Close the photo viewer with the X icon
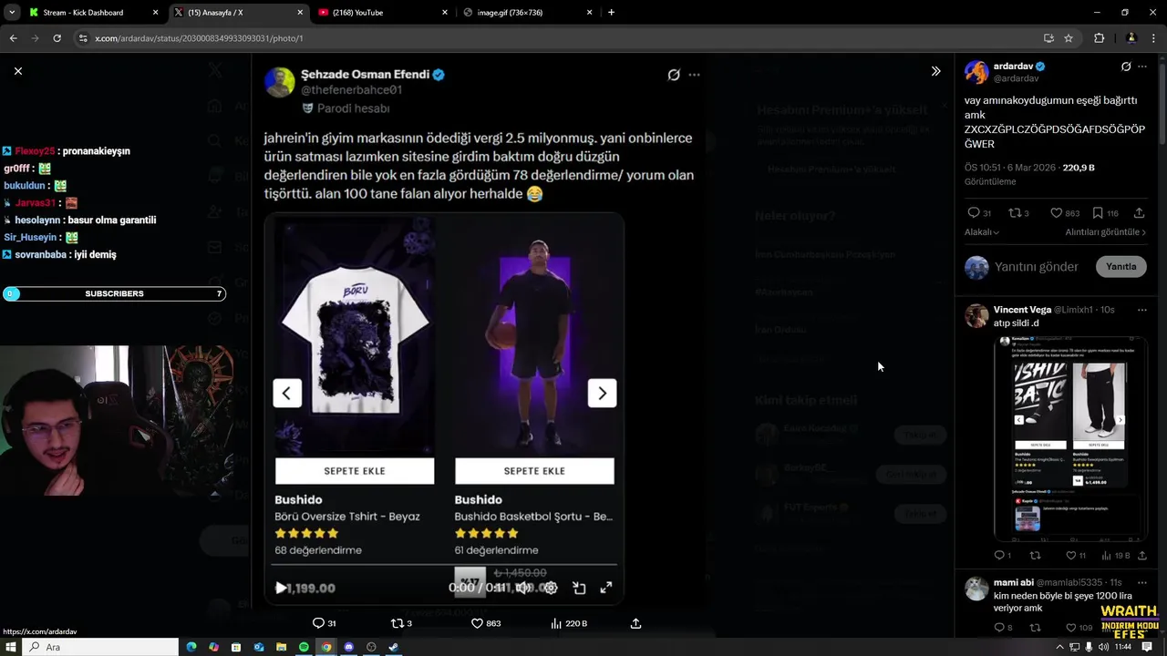This screenshot has width=1167, height=656. tap(18, 71)
